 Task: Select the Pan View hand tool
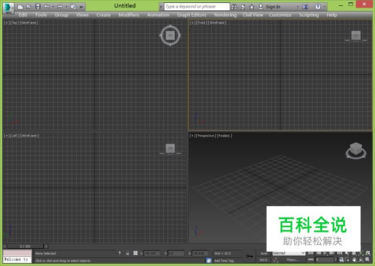pyautogui.click(x=354, y=260)
